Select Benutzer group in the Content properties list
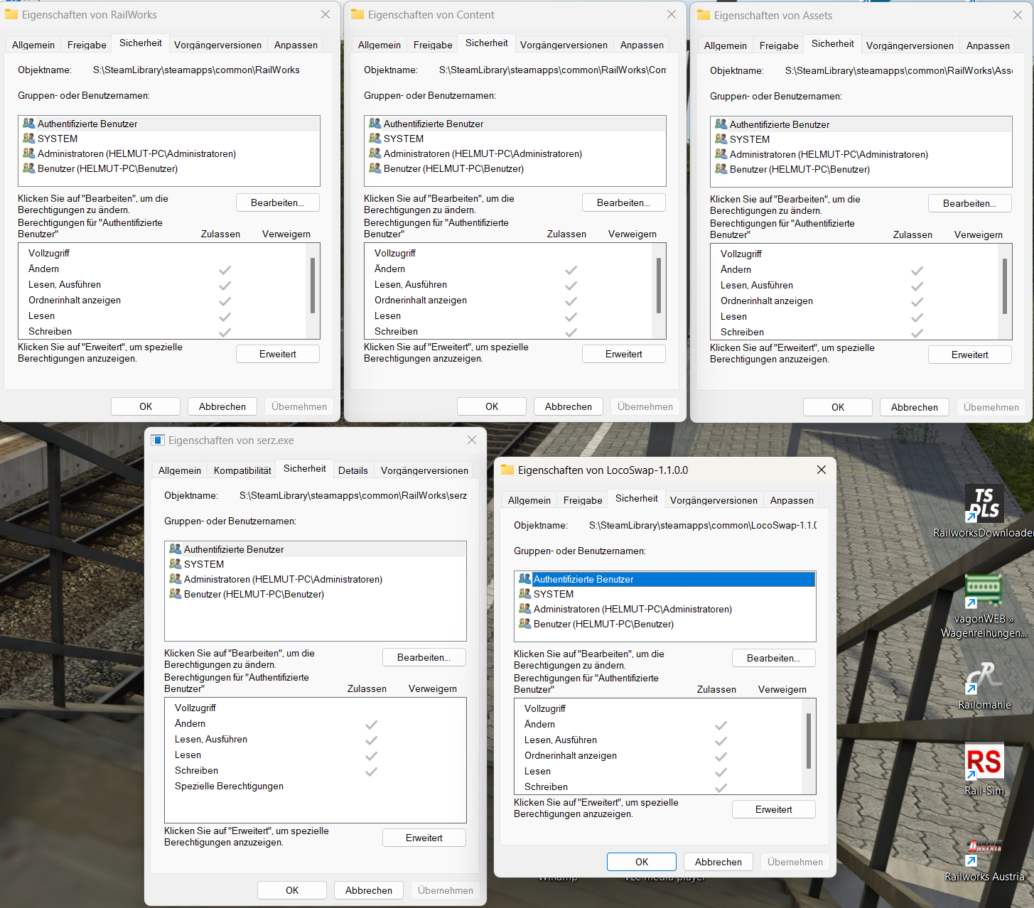 point(453,168)
